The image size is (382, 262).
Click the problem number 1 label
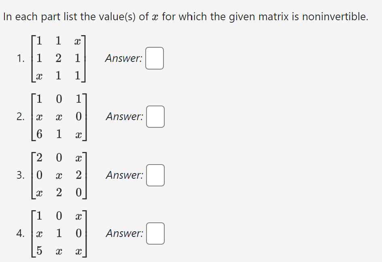(x=20, y=58)
